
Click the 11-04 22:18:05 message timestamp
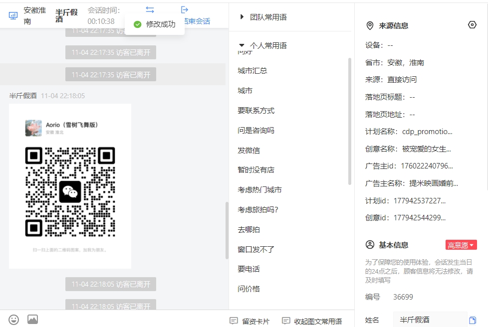(63, 96)
